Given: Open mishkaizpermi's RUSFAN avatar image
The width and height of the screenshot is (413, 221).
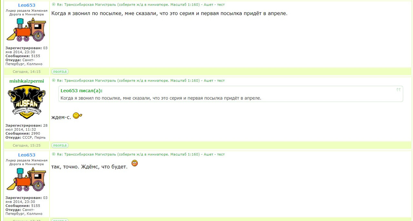Looking at the screenshot, I should click(x=26, y=102).
